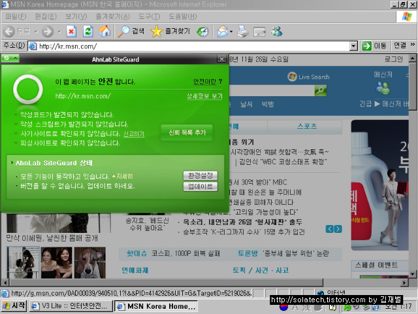Click the Edit page icon in toolbar
Screen dimensions: 418x314
pyautogui.click(x=259, y=32)
